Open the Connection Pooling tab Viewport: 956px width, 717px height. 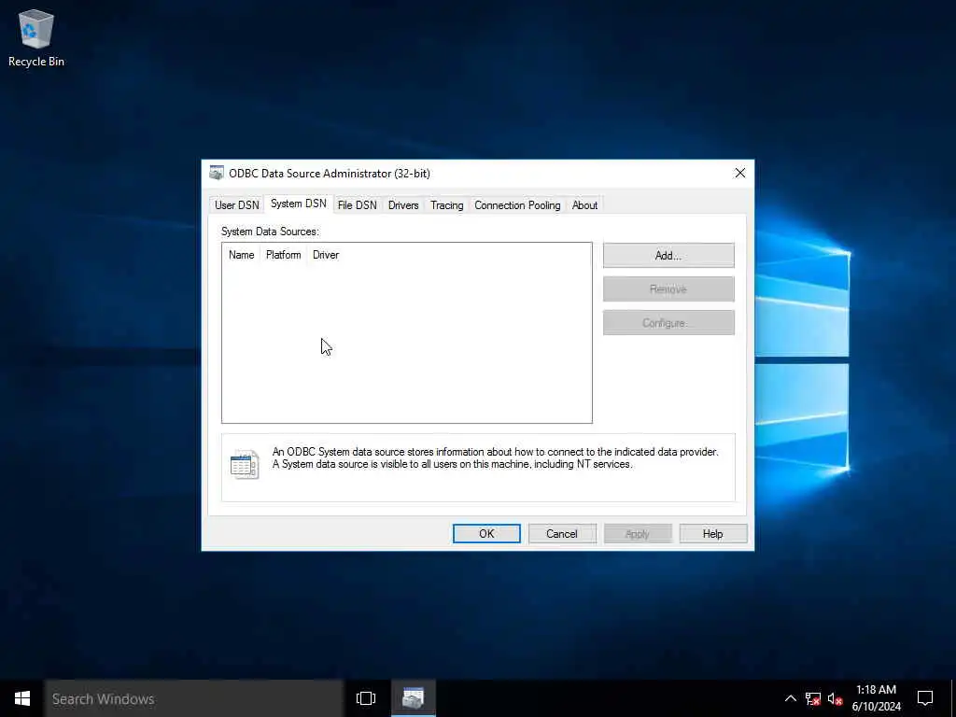(x=517, y=205)
